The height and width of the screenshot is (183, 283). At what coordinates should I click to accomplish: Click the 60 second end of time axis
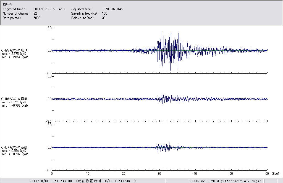coord(267,174)
